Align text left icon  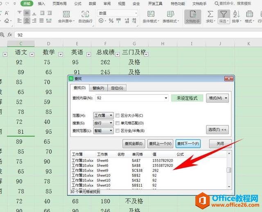pos(20,21)
